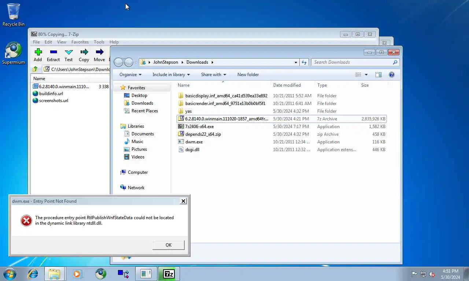Click the 7-Zip taskbar button
Viewport: 469px width, 281px height.
tap(169, 274)
